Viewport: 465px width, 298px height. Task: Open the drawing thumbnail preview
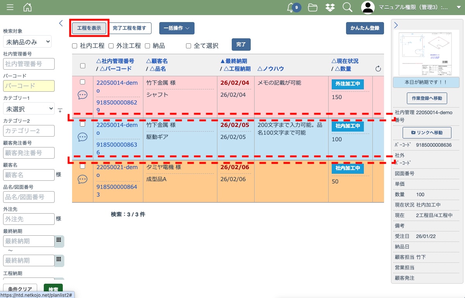point(426,53)
